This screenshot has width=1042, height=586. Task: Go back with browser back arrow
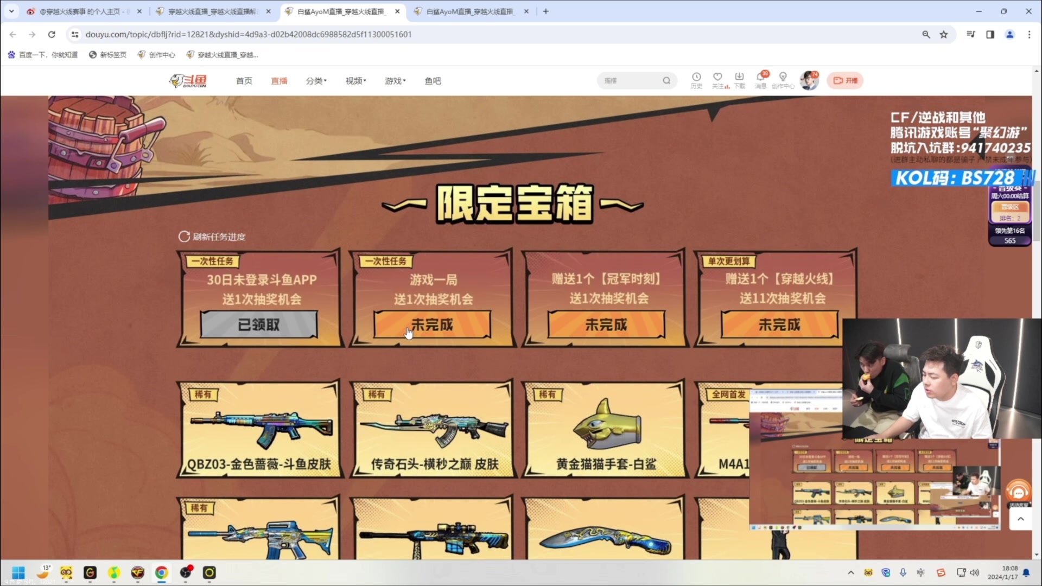click(x=12, y=34)
